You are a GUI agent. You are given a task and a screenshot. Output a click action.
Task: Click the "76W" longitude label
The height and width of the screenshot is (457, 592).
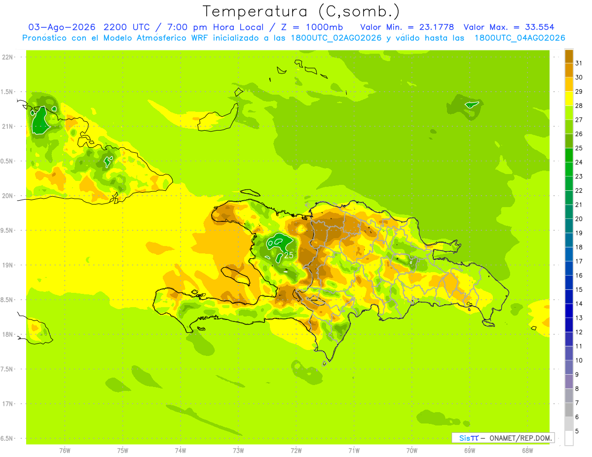(x=65, y=450)
